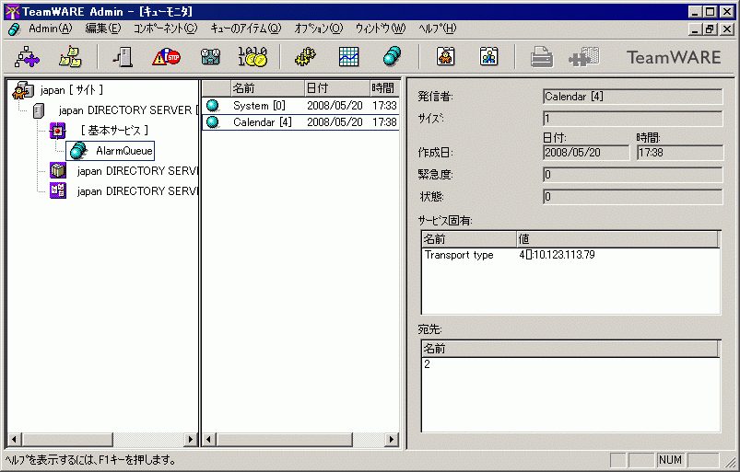Select the [基本サービス] tree node
The width and height of the screenshot is (740, 472).
113,130
